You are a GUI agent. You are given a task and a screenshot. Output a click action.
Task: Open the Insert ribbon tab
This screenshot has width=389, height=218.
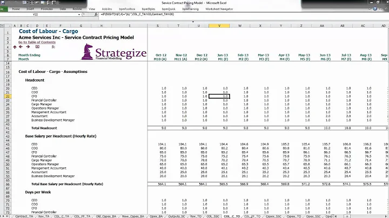(x=30, y=9)
